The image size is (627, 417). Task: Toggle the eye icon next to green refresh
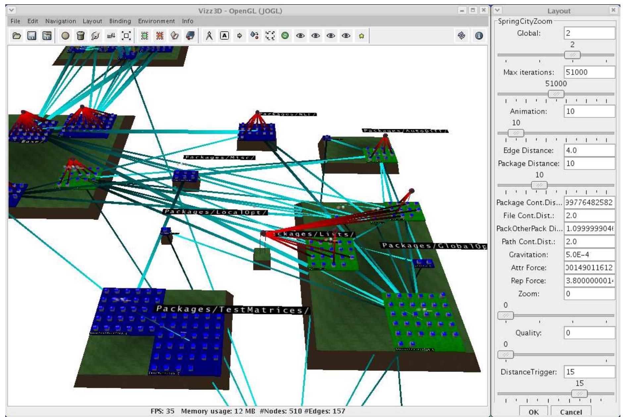300,35
